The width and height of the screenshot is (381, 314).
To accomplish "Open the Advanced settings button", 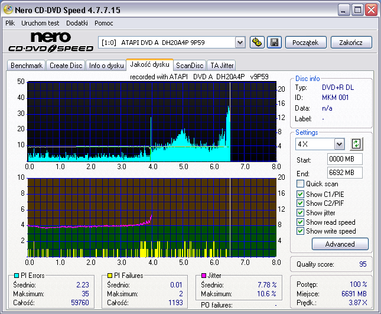I will click(340, 244).
